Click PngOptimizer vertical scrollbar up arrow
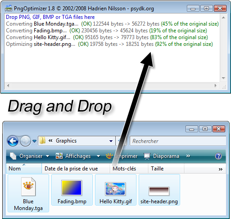The width and height of the screenshot is (231, 219). click(x=223, y=18)
